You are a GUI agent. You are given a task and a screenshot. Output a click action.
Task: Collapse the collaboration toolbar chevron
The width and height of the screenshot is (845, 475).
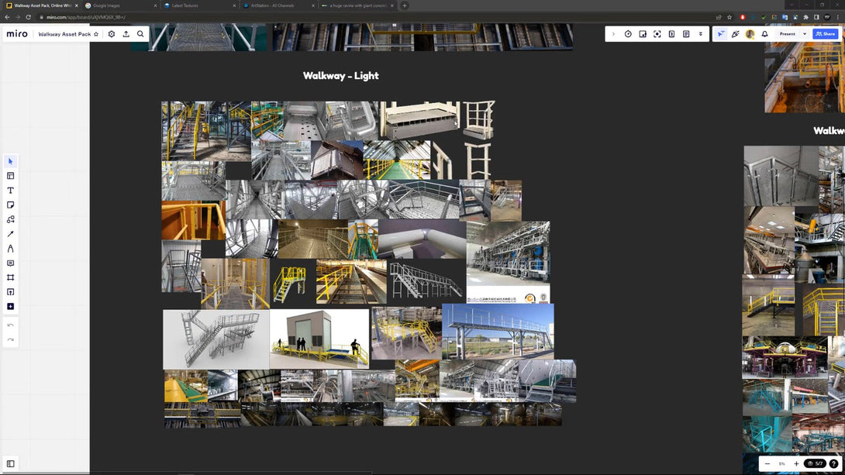click(x=613, y=34)
